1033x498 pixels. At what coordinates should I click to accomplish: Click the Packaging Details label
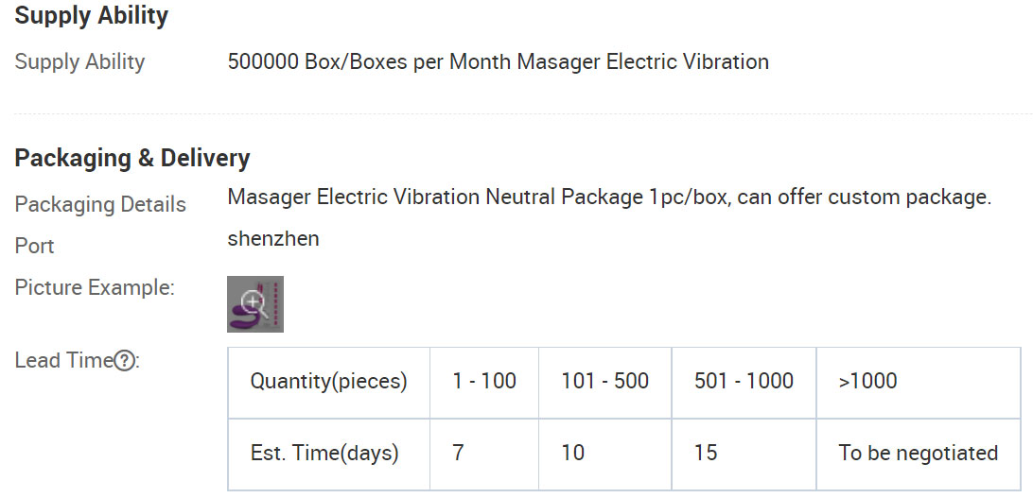(x=100, y=205)
